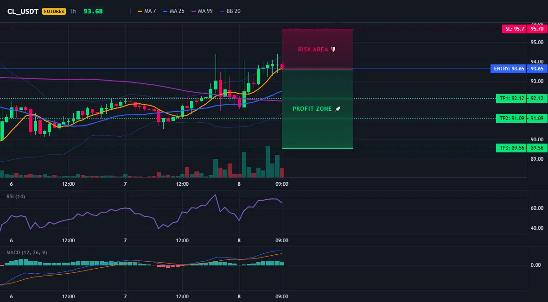Click the 89.00 price axis label
The height and width of the screenshot is (302, 548).
pyautogui.click(x=537, y=159)
